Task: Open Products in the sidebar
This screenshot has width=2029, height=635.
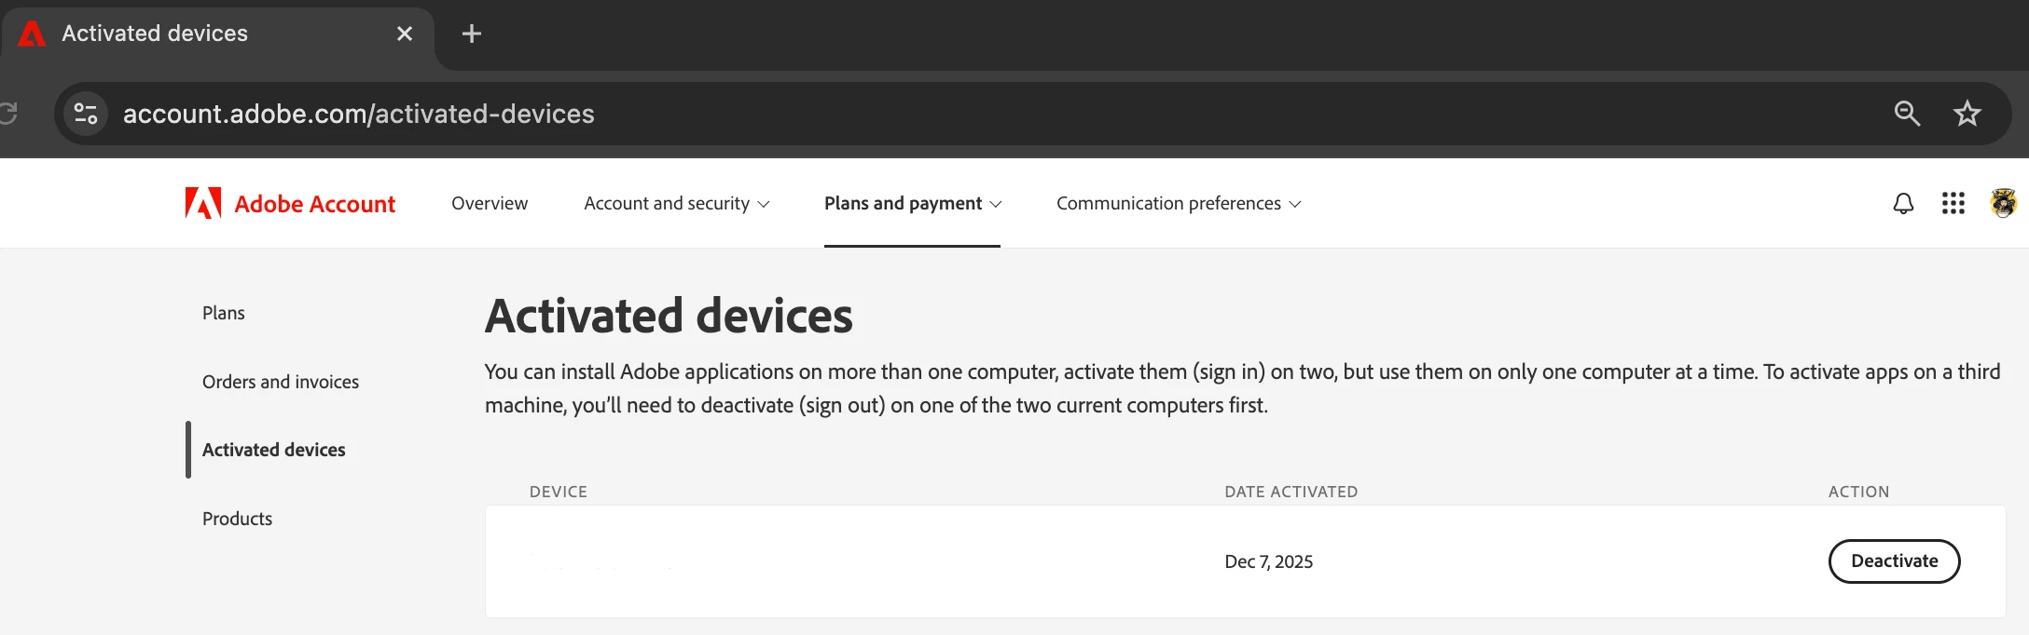Action: pos(238,519)
